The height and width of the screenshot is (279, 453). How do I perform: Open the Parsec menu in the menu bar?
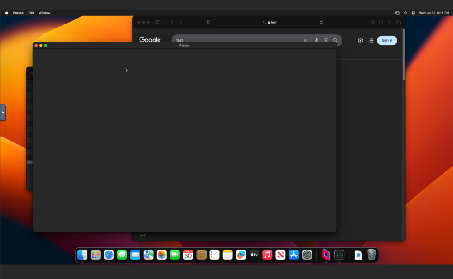point(18,13)
